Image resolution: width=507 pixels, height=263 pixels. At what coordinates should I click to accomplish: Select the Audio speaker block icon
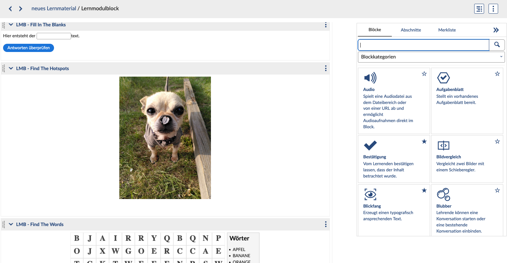[x=370, y=78]
